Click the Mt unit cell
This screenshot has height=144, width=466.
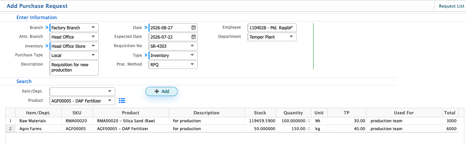(x=319, y=121)
